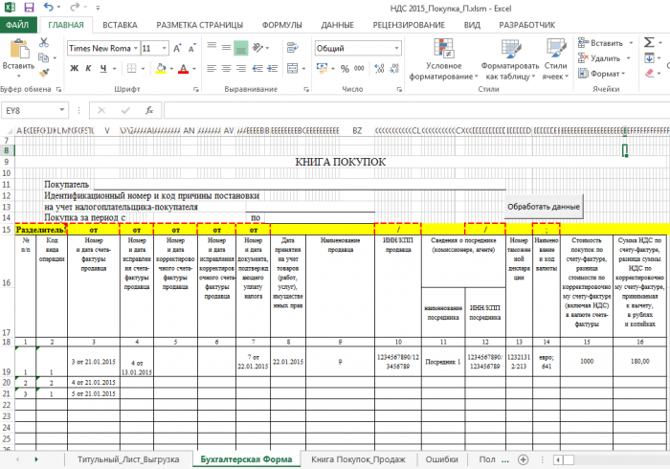Screen dimensions: 670x469
Task: Decrease decimal places
Action: [394, 68]
